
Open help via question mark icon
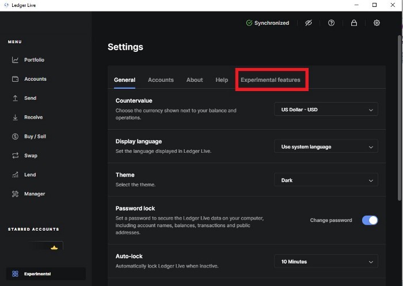[331, 23]
